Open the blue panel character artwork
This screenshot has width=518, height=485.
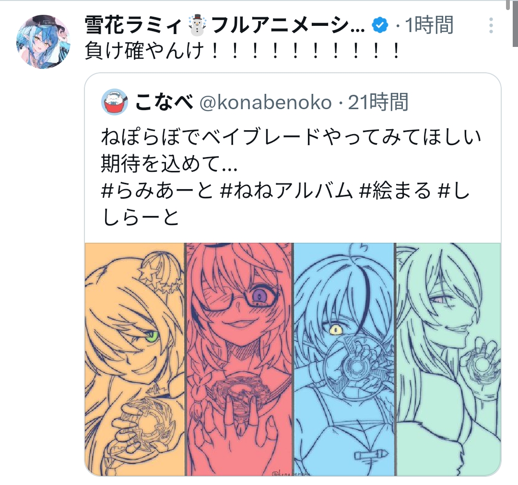344,360
